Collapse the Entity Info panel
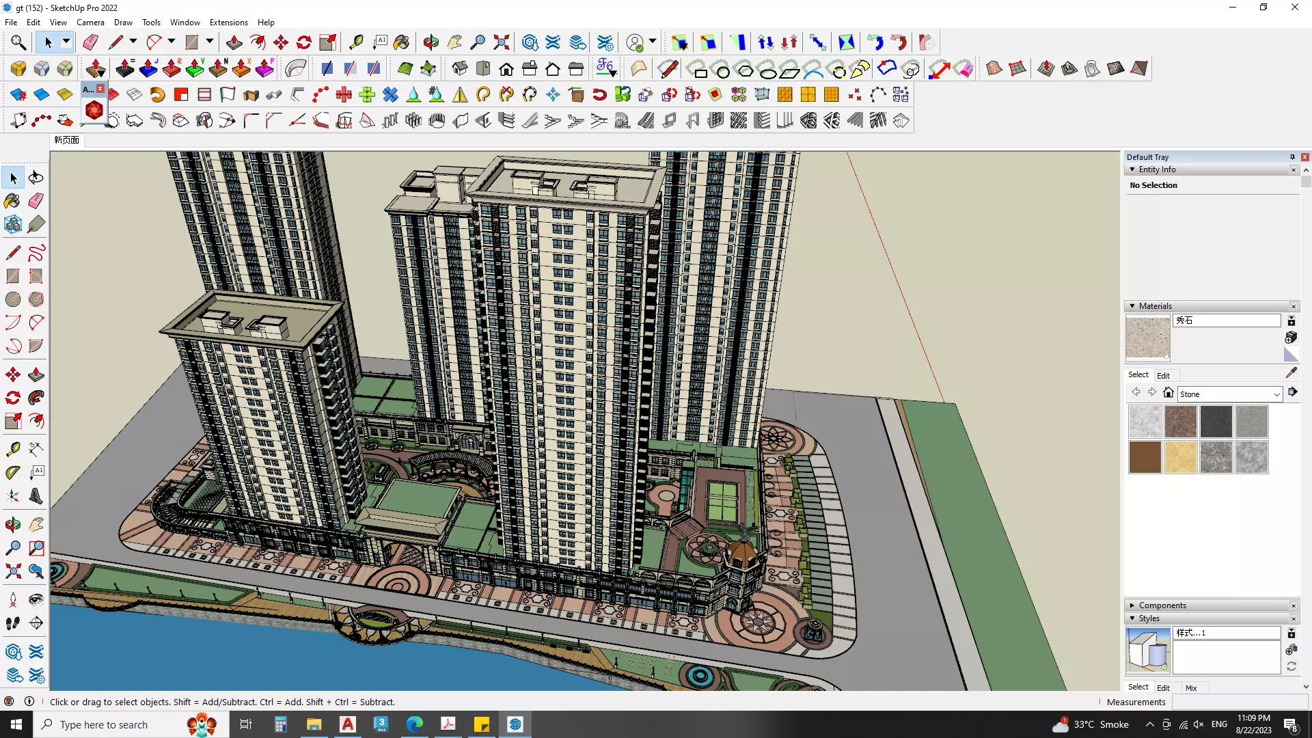The image size is (1312, 738). tap(1132, 169)
